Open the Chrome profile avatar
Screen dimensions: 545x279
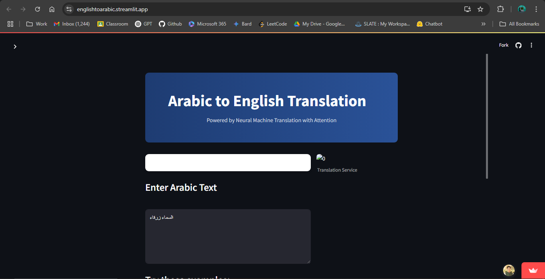point(521,9)
